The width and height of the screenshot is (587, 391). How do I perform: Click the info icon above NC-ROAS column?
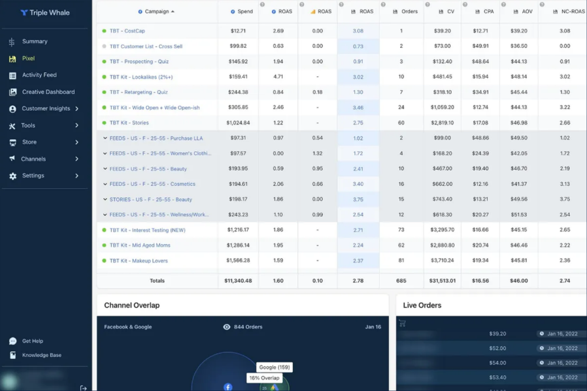pos(542,5)
